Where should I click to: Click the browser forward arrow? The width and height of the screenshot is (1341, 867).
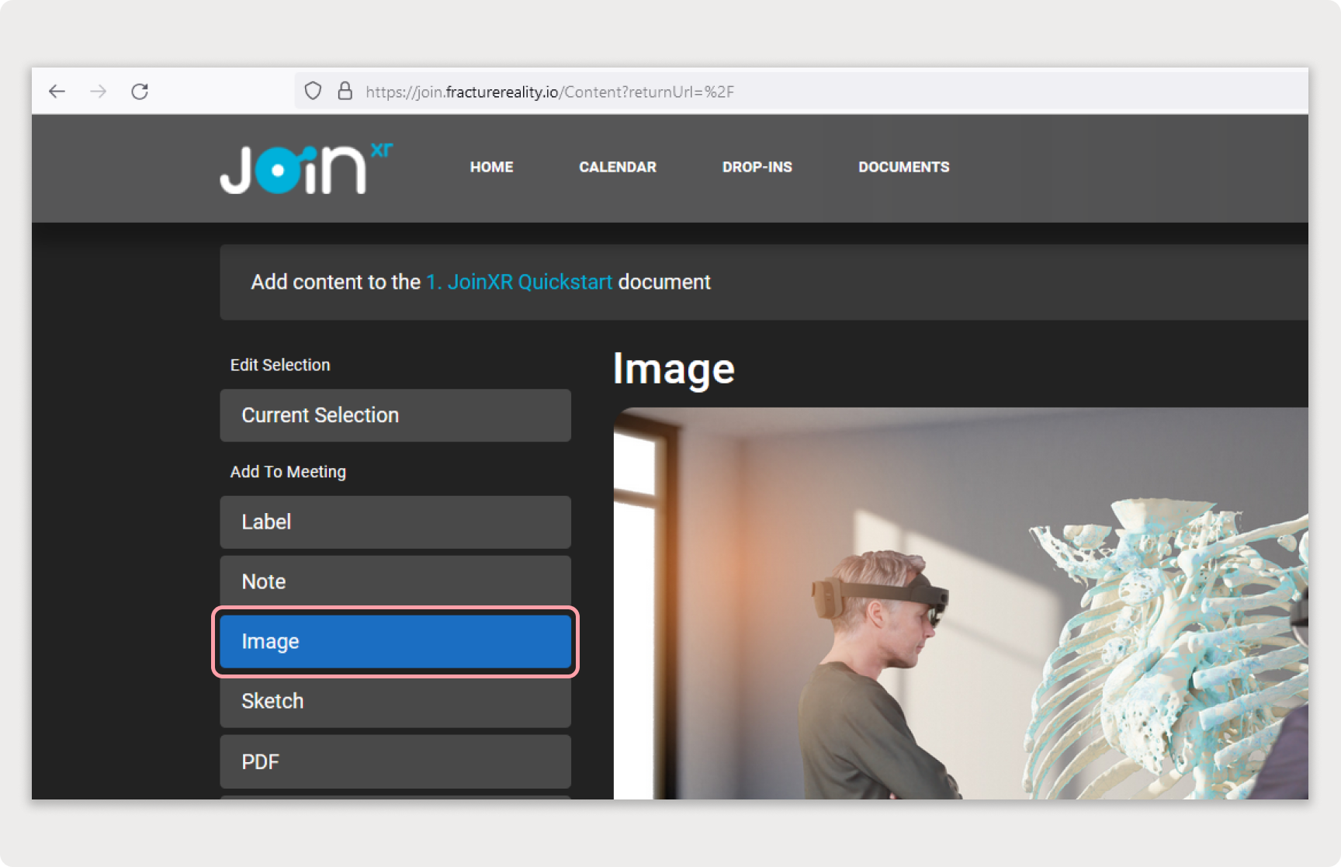coord(99,91)
